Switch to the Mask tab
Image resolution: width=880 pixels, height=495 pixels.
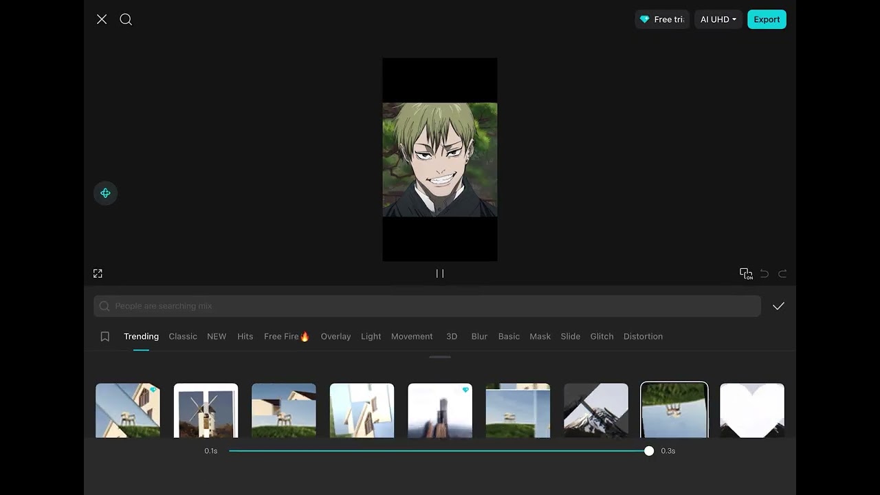540,336
